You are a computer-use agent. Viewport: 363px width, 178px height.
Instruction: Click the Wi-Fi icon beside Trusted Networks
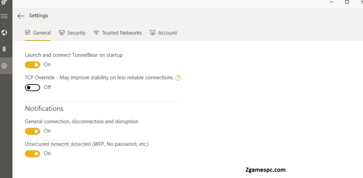click(96, 33)
